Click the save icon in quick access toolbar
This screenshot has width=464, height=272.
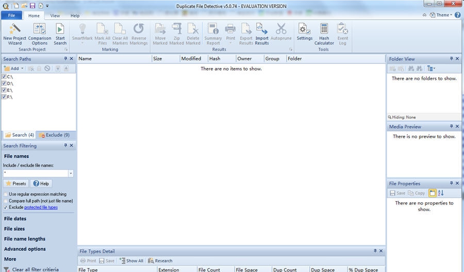coord(32,6)
